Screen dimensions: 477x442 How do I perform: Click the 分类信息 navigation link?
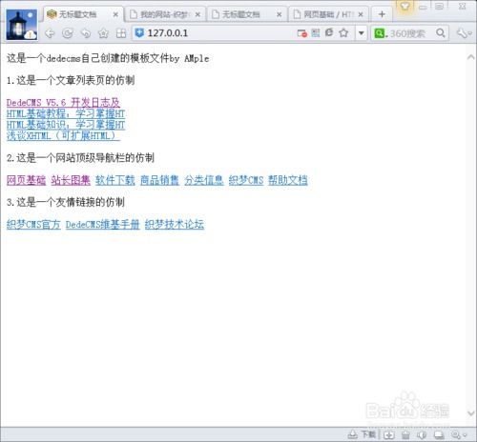[204, 180]
